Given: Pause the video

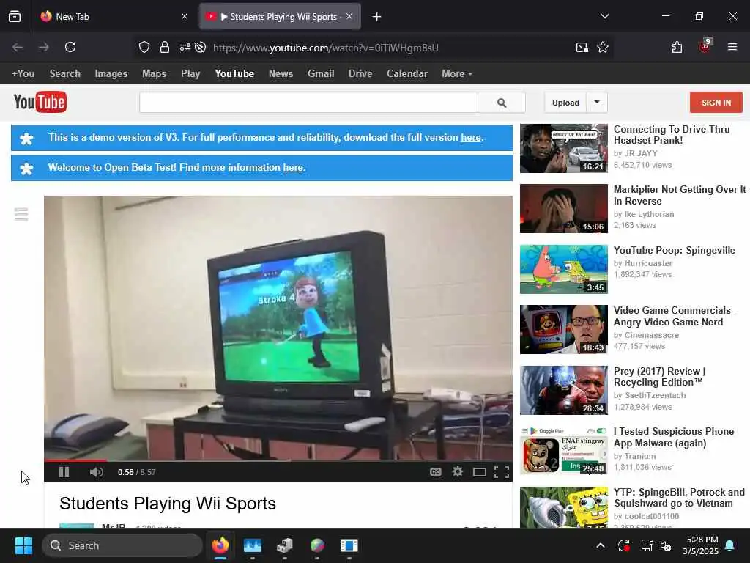Looking at the screenshot, I should 64,472.
